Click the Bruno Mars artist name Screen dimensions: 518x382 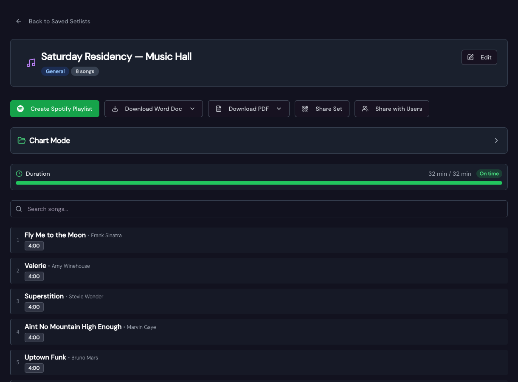pos(84,358)
